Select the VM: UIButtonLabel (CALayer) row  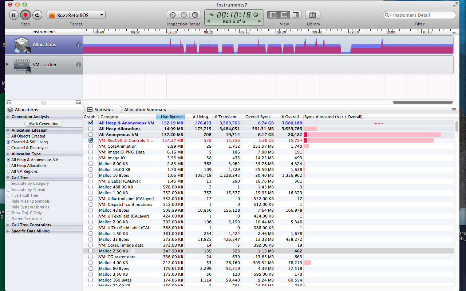point(269,199)
